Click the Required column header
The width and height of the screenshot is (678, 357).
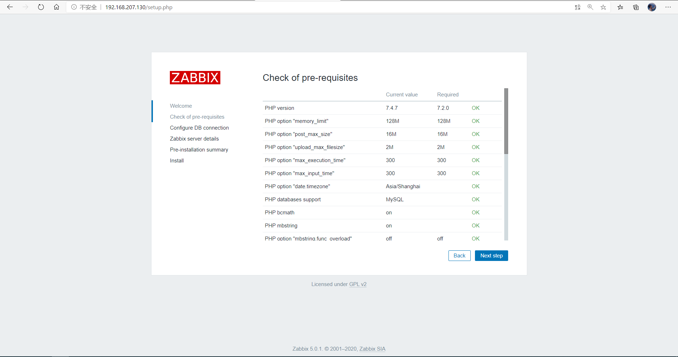pyautogui.click(x=448, y=95)
